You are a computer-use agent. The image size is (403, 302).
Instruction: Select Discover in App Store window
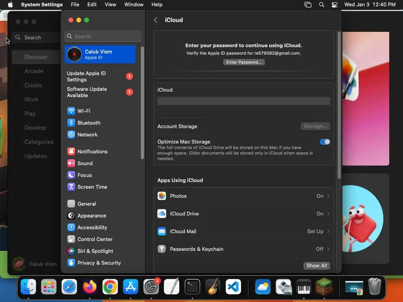click(x=36, y=57)
